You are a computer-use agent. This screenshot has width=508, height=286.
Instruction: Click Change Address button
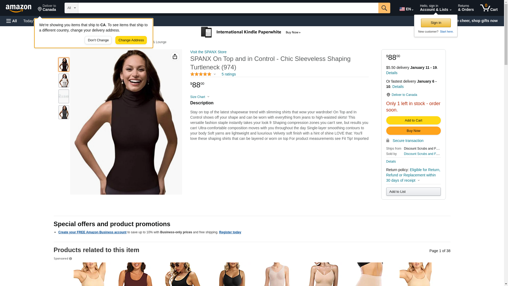[x=131, y=40]
